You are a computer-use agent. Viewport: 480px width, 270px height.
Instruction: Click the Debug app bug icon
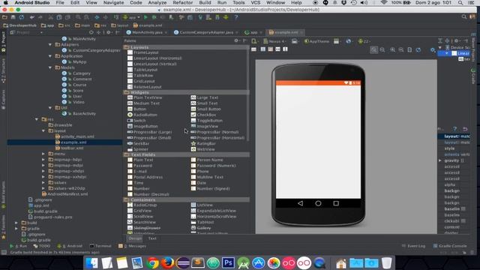[x=154, y=17]
